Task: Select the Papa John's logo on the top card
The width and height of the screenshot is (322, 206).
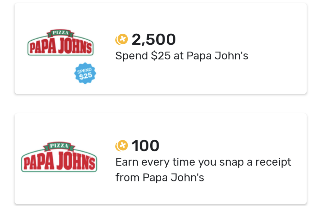Action: [60, 42]
